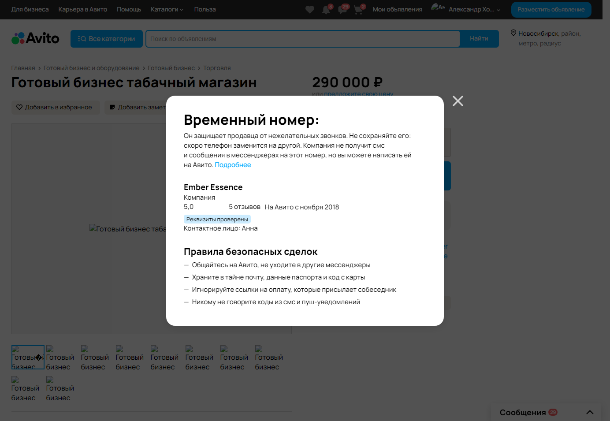
Task: Go to Главная breadcrumb
Action: pyautogui.click(x=23, y=68)
